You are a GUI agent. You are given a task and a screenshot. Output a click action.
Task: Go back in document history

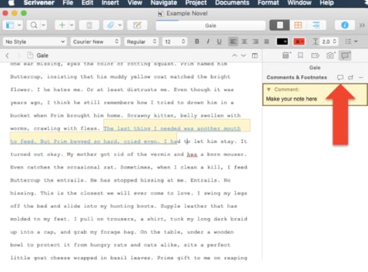7,56
